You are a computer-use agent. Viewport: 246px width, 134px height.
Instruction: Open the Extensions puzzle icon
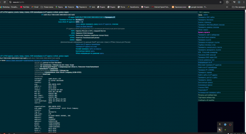(x=227, y=2)
